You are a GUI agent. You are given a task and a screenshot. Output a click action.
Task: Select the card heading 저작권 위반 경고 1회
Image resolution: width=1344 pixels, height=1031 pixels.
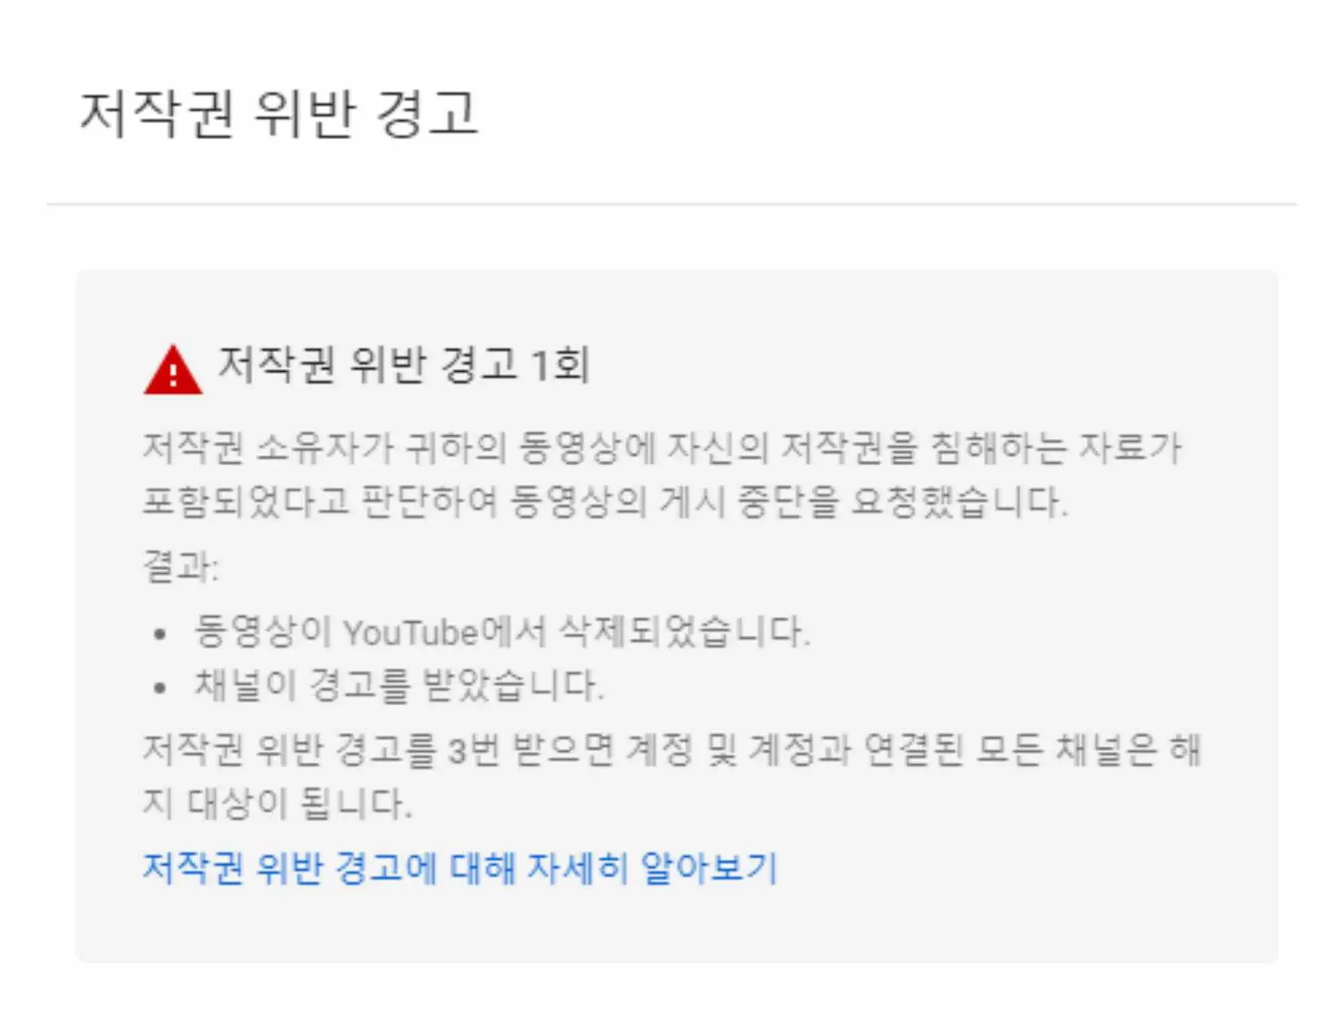(x=404, y=365)
